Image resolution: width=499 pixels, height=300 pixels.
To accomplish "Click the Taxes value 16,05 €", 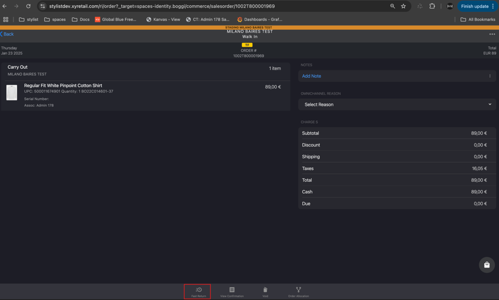I will tap(480, 168).
